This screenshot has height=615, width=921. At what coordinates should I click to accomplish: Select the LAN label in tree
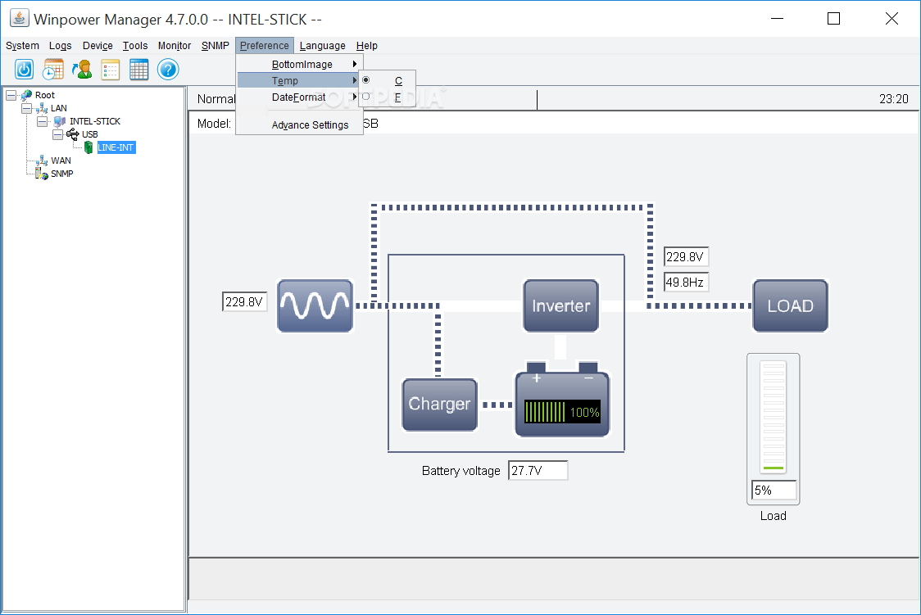pyautogui.click(x=59, y=109)
